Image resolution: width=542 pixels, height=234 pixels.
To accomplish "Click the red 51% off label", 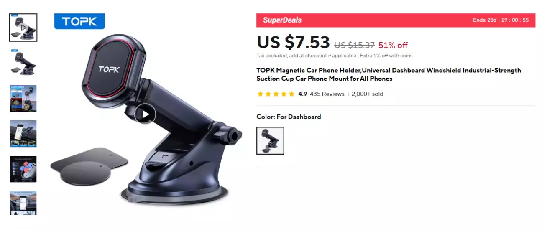I will pos(393,45).
